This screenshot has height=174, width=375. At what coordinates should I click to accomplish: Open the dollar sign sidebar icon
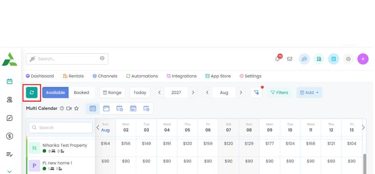click(9, 136)
